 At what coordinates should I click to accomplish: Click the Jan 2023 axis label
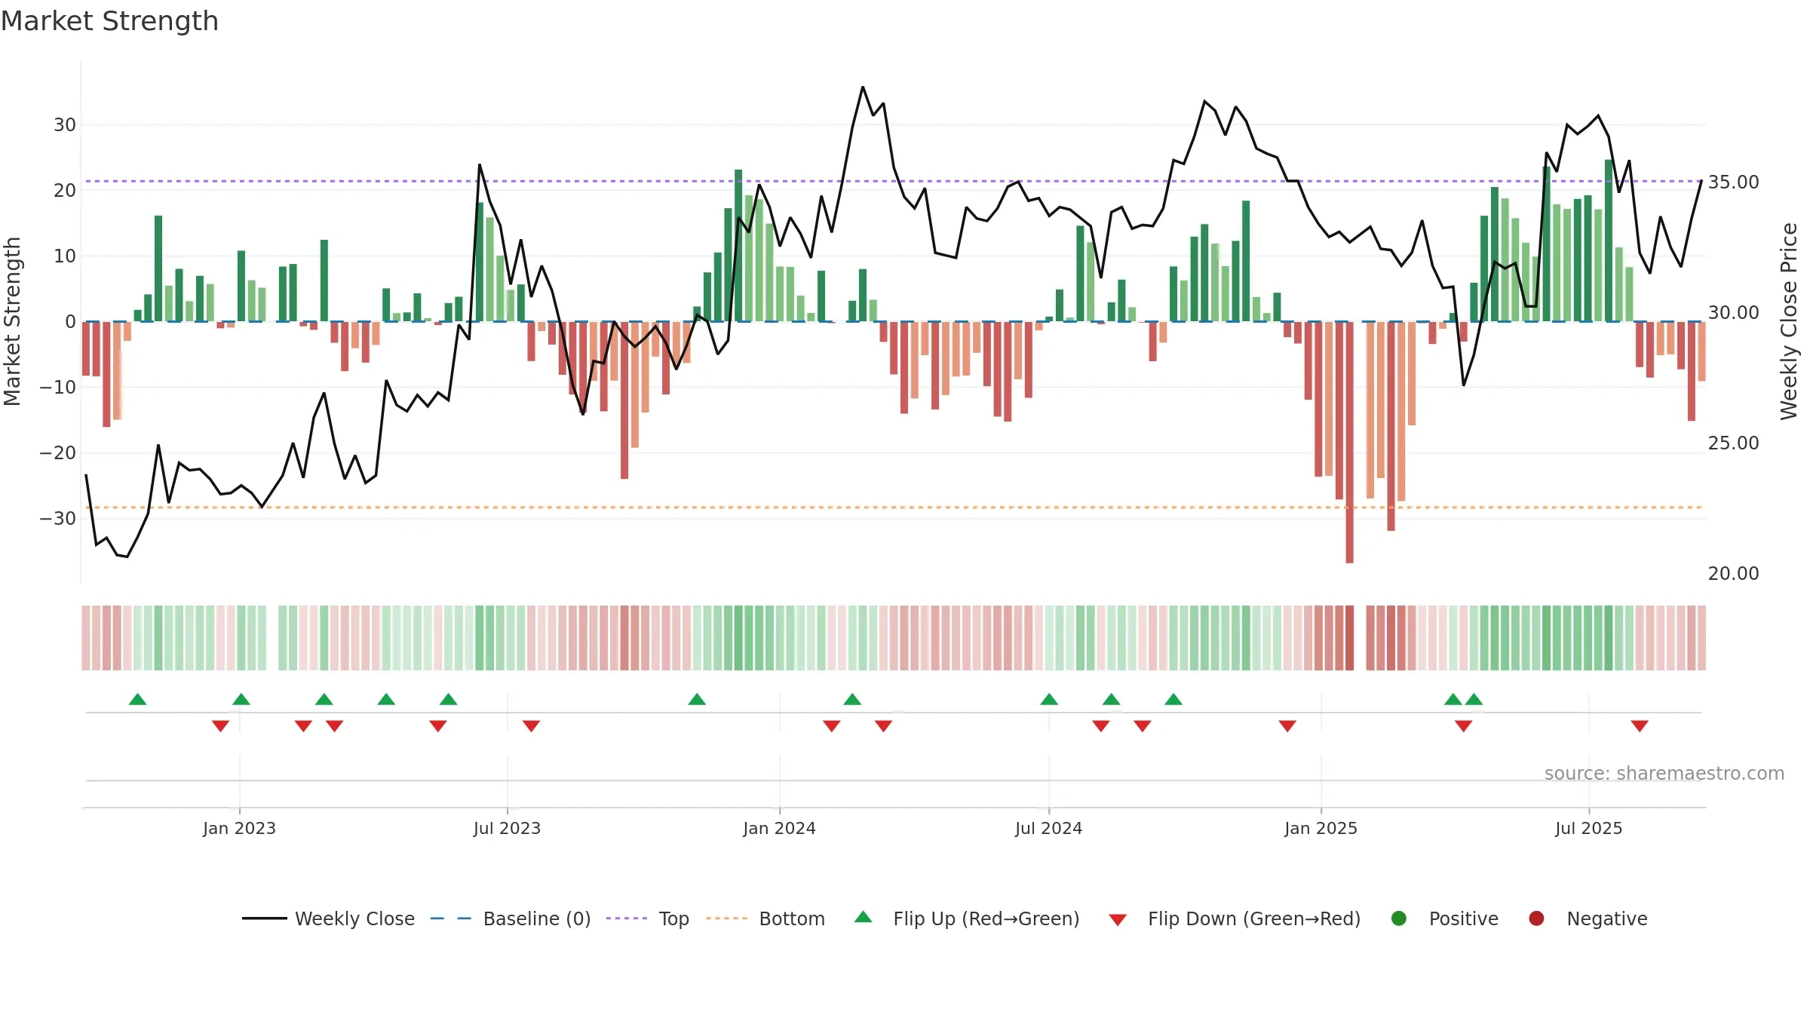coord(239,828)
